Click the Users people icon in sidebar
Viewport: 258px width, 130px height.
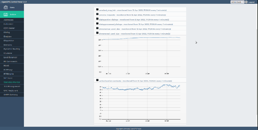tap(6, 7)
